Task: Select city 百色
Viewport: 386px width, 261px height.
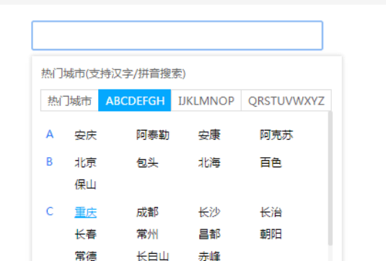Action: [271, 163]
